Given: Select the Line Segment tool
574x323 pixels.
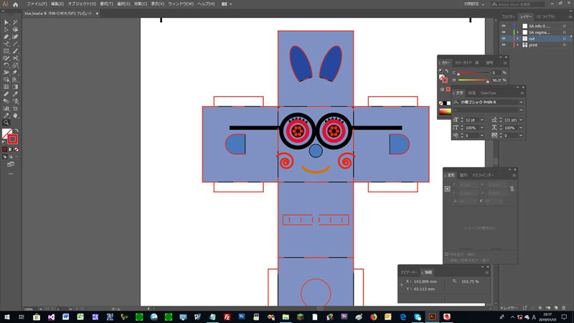Looking at the screenshot, I should [15, 44].
